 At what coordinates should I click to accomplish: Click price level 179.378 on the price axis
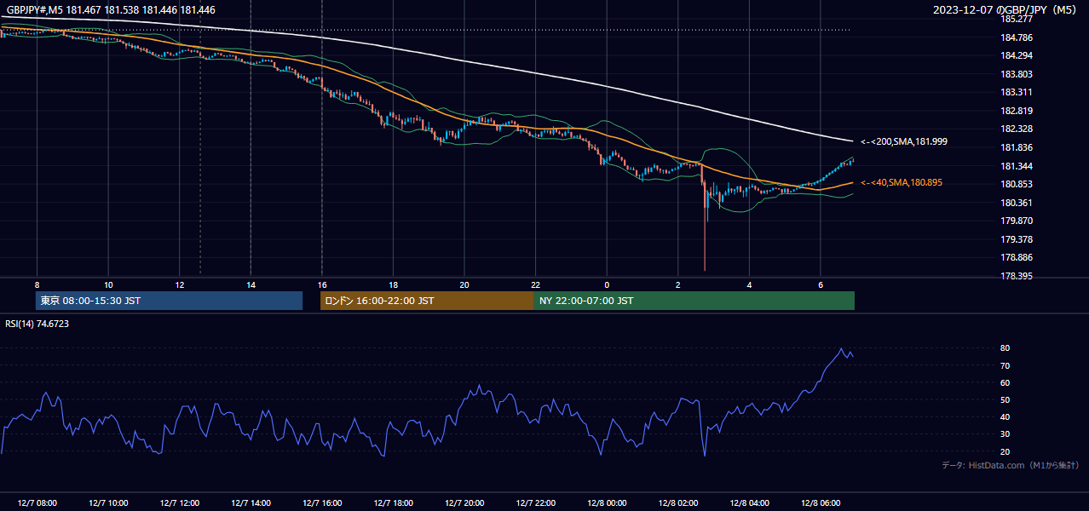pos(1017,239)
